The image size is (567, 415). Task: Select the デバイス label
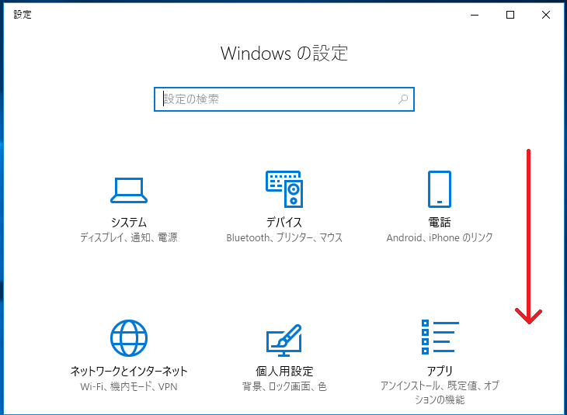(284, 222)
